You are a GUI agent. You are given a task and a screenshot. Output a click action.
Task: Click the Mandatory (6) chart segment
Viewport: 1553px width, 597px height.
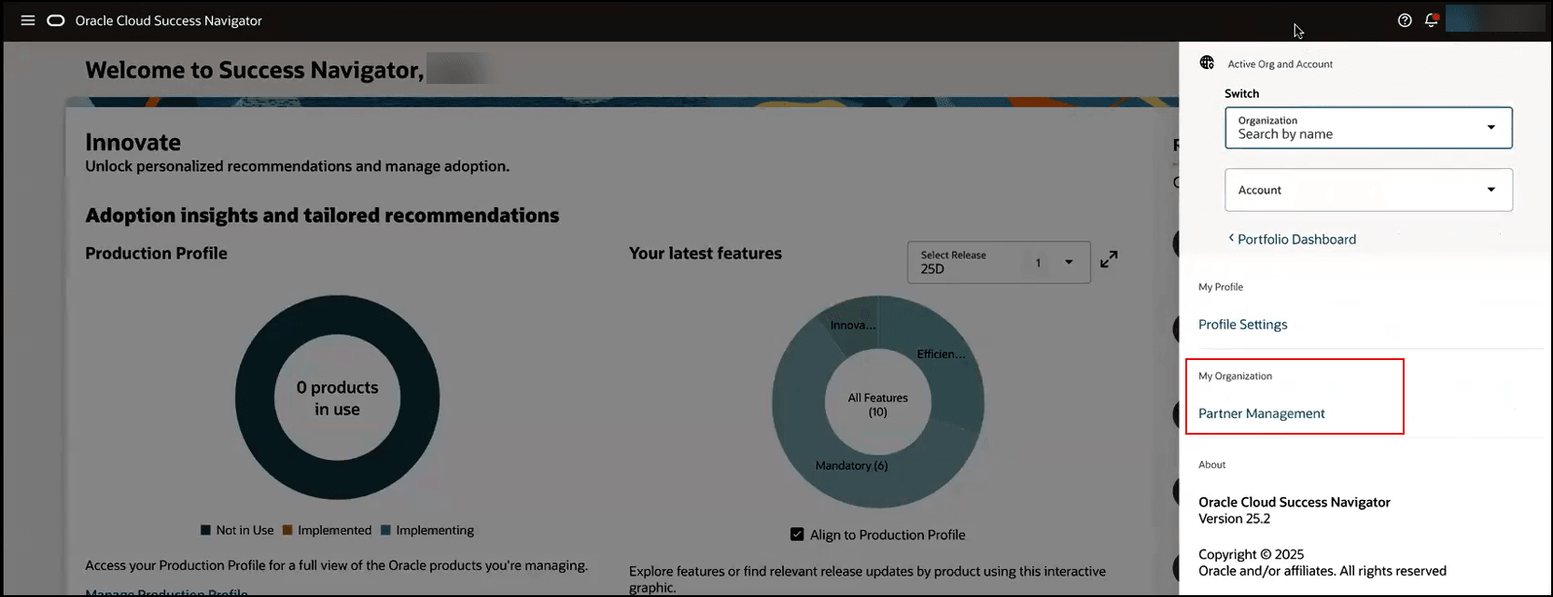coord(851,465)
